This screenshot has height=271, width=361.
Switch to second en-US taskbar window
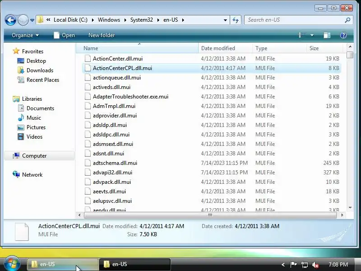134,264
